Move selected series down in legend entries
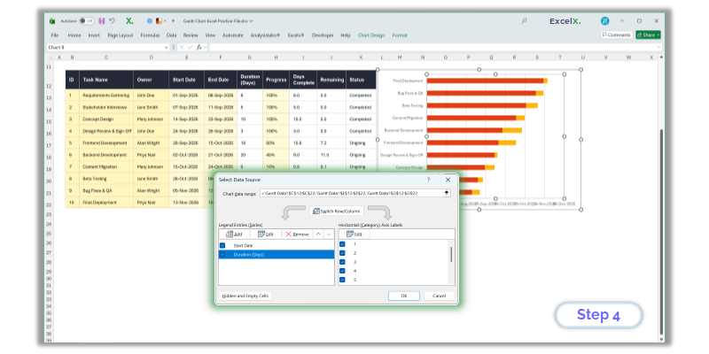This screenshot has height=354, width=709. pyautogui.click(x=329, y=234)
